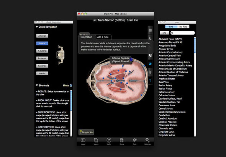This screenshot has height=157, width=226.
Task: Select the white pen tool in side toolbar
Action: [x=150, y=39]
